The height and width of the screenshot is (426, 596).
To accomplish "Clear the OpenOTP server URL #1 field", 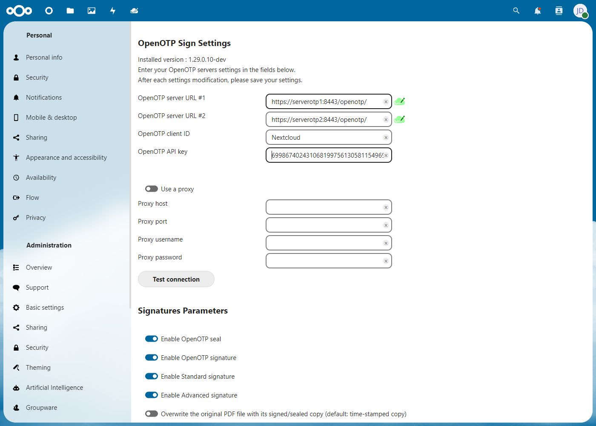I will coord(386,102).
